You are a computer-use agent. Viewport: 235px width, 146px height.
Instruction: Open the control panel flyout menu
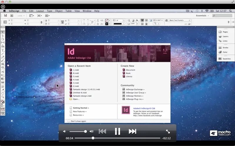[233, 22]
